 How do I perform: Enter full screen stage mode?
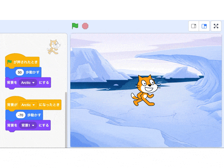coord(216,26)
